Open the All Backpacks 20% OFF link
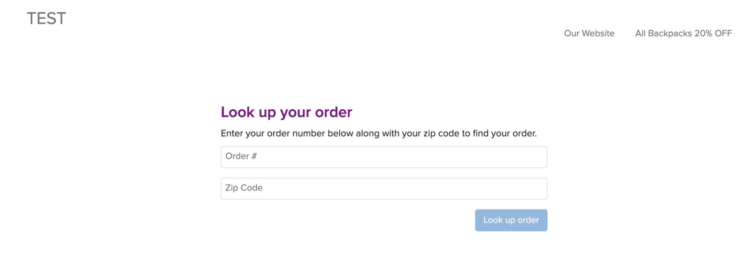This screenshot has width=749, height=261. pyautogui.click(x=683, y=33)
